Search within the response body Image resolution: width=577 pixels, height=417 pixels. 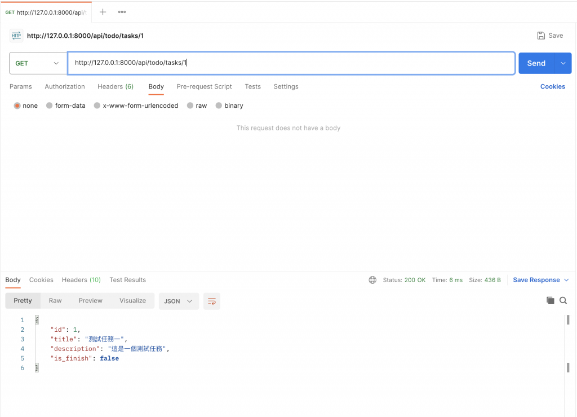[563, 301]
